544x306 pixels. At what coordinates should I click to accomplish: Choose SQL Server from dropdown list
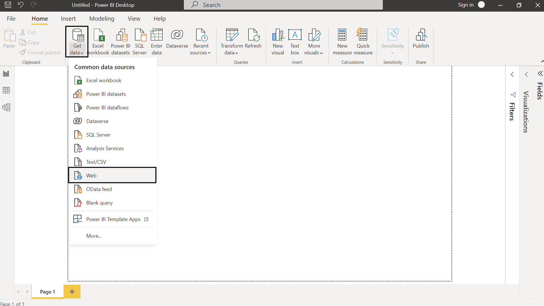click(x=112, y=135)
